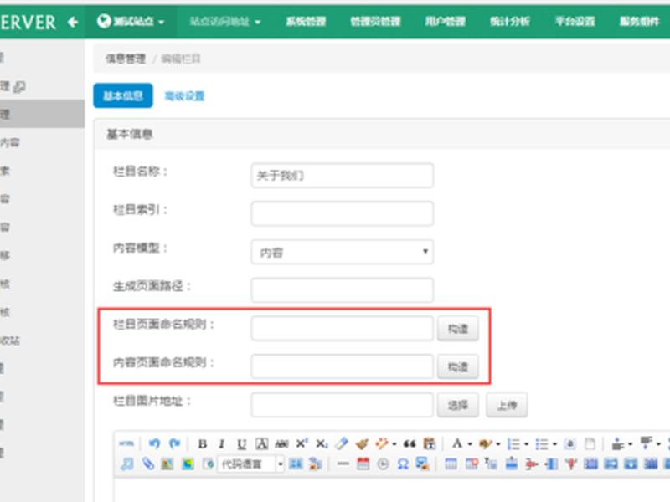Click the redo icon in the editor toolbar
This screenshot has width=670, height=502.
click(175, 444)
